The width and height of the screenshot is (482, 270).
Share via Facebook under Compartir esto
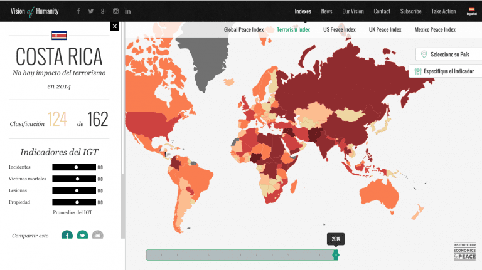pos(67,236)
